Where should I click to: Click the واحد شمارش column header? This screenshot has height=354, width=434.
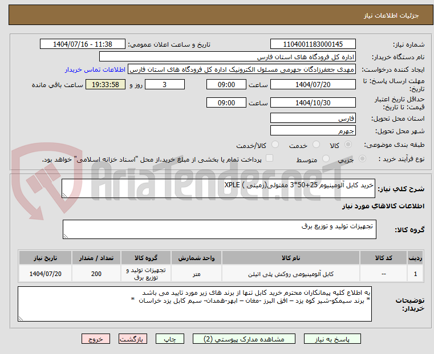(x=196, y=258)
